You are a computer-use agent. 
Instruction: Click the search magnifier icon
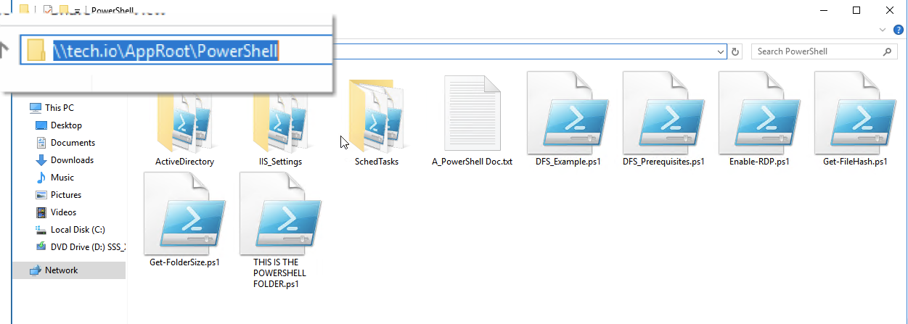[x=887, y=51]
